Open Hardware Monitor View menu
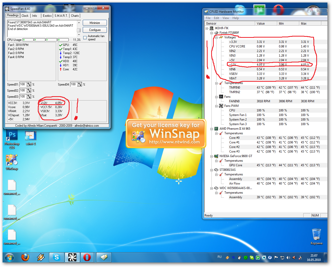The height and width of the screenshot is (267, 332). pos(226,18)
